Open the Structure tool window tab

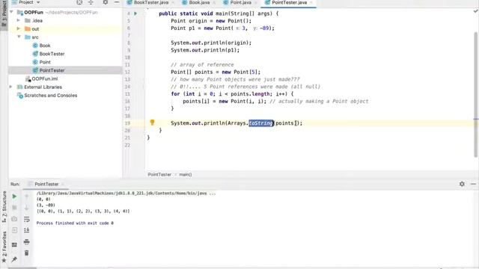click(x=4, y=208)
